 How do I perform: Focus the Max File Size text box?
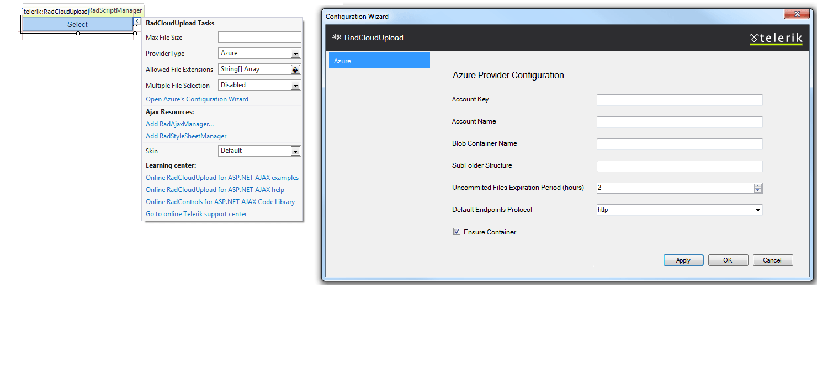(259, 38)
